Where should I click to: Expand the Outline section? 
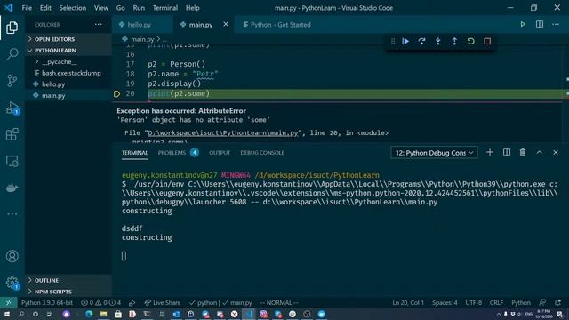click(x=68, y=280)
